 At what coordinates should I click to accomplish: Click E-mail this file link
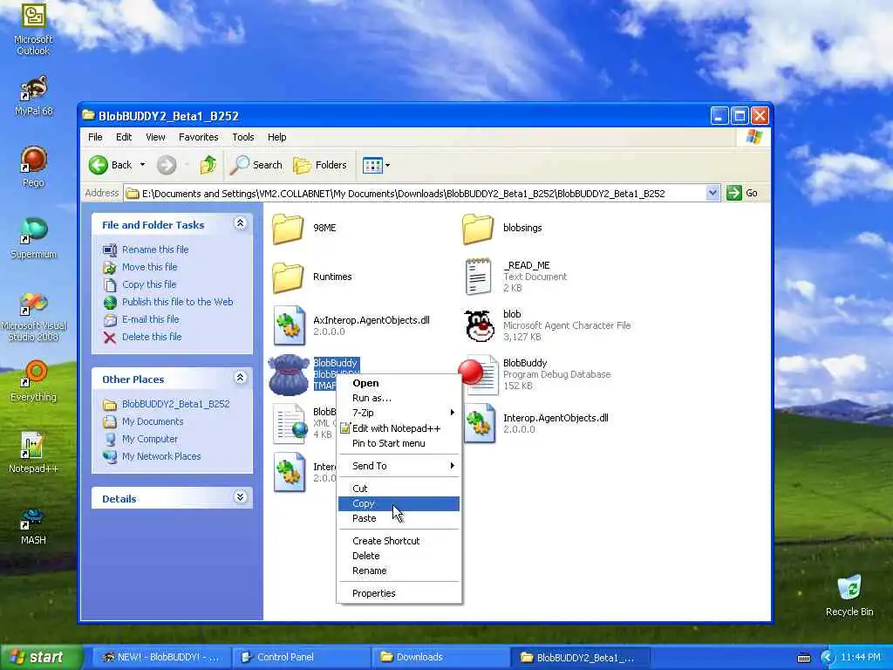coord(150,319)
